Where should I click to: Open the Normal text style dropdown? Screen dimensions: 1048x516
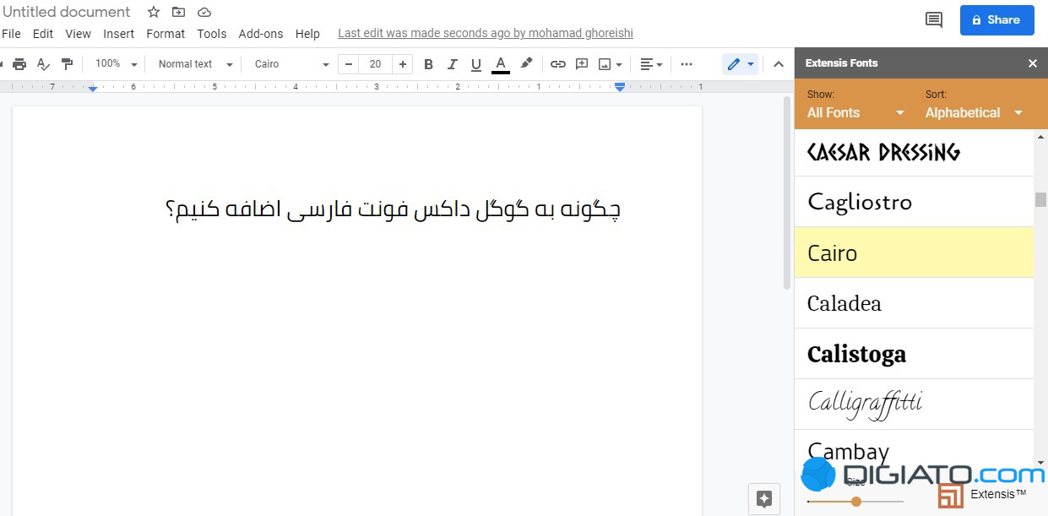(195, 64)
